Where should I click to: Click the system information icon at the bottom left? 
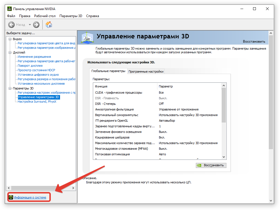pyautogui.click(x=11, y=197)
